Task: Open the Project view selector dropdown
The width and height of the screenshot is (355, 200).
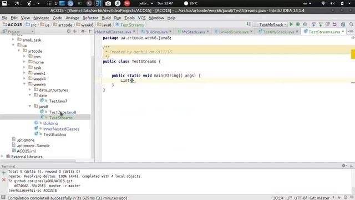Action: point(18,32)
